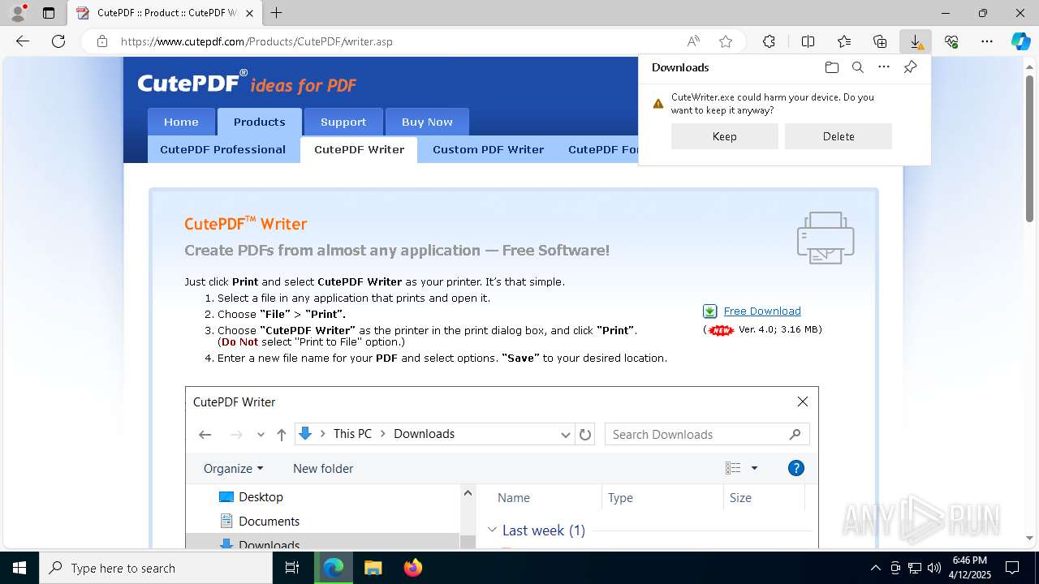The image size is (1039, 584).
Task: Open more options in Downloads panel
Action: [884, 67]
